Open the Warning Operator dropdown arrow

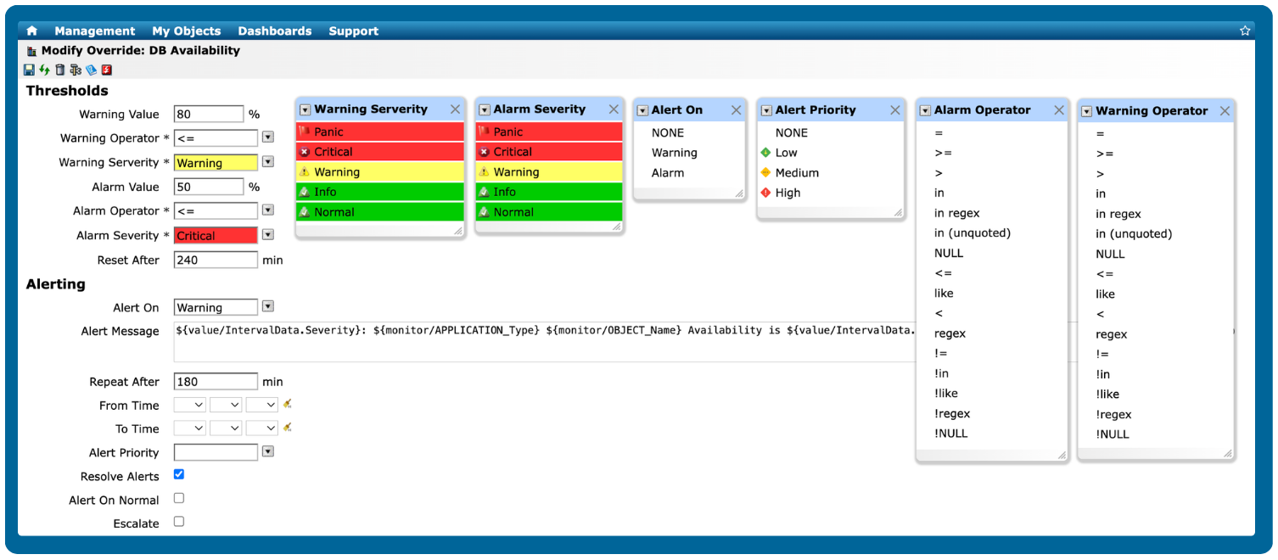pos(268,137)
